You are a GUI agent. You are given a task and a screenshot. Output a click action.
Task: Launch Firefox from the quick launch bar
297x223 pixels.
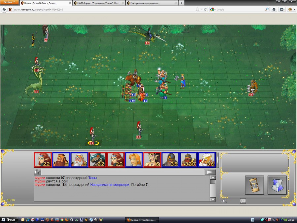pyautogui.click(x=67, y=220)
